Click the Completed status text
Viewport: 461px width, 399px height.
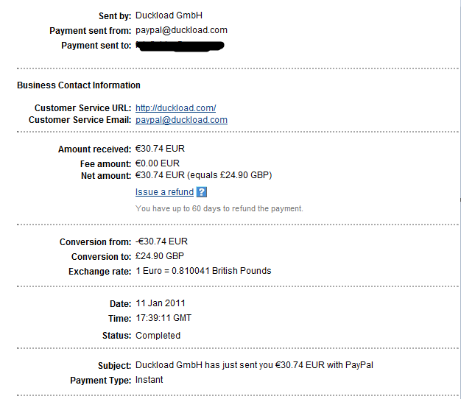[x=158, y=336]
